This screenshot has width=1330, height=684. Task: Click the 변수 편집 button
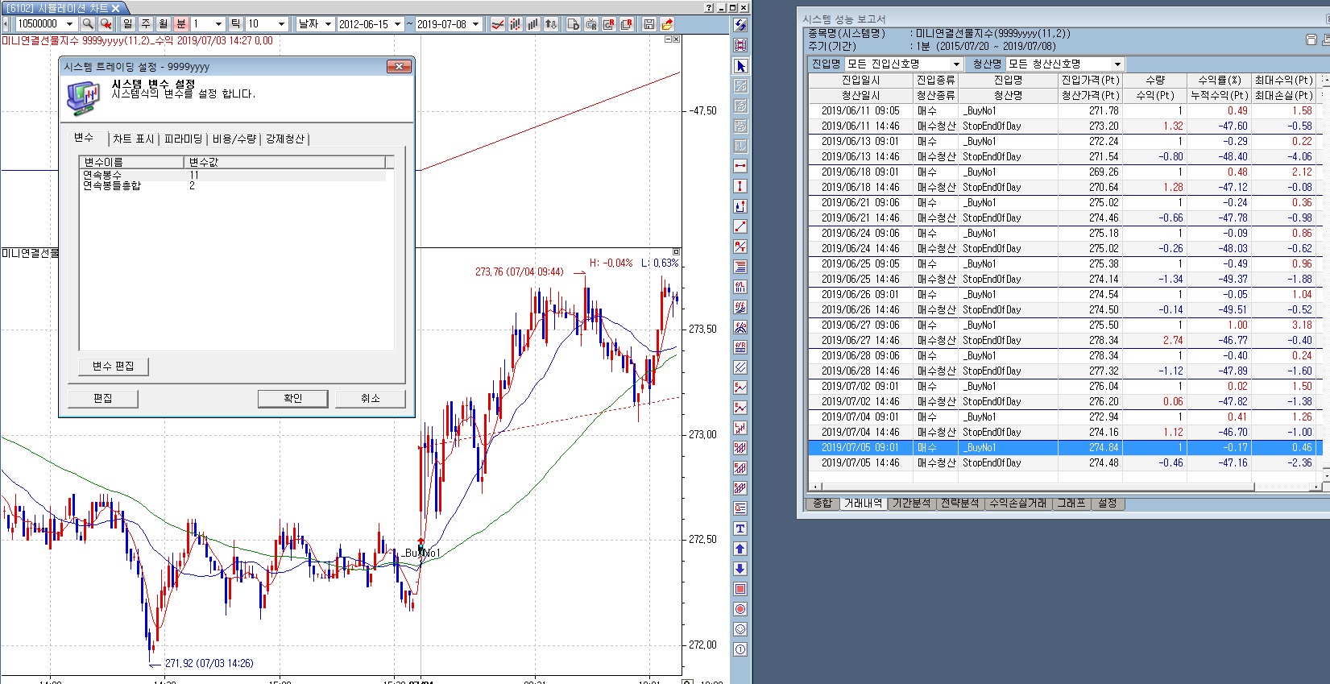coord(114,366)
